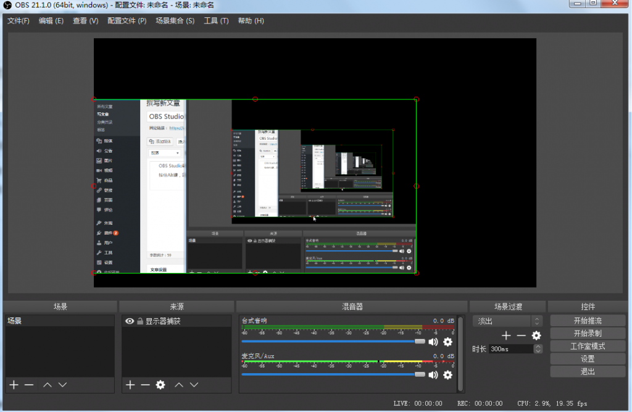Click the 麦克风/Aux label in the mixer

pyautogui.click(x=258, y=356)
